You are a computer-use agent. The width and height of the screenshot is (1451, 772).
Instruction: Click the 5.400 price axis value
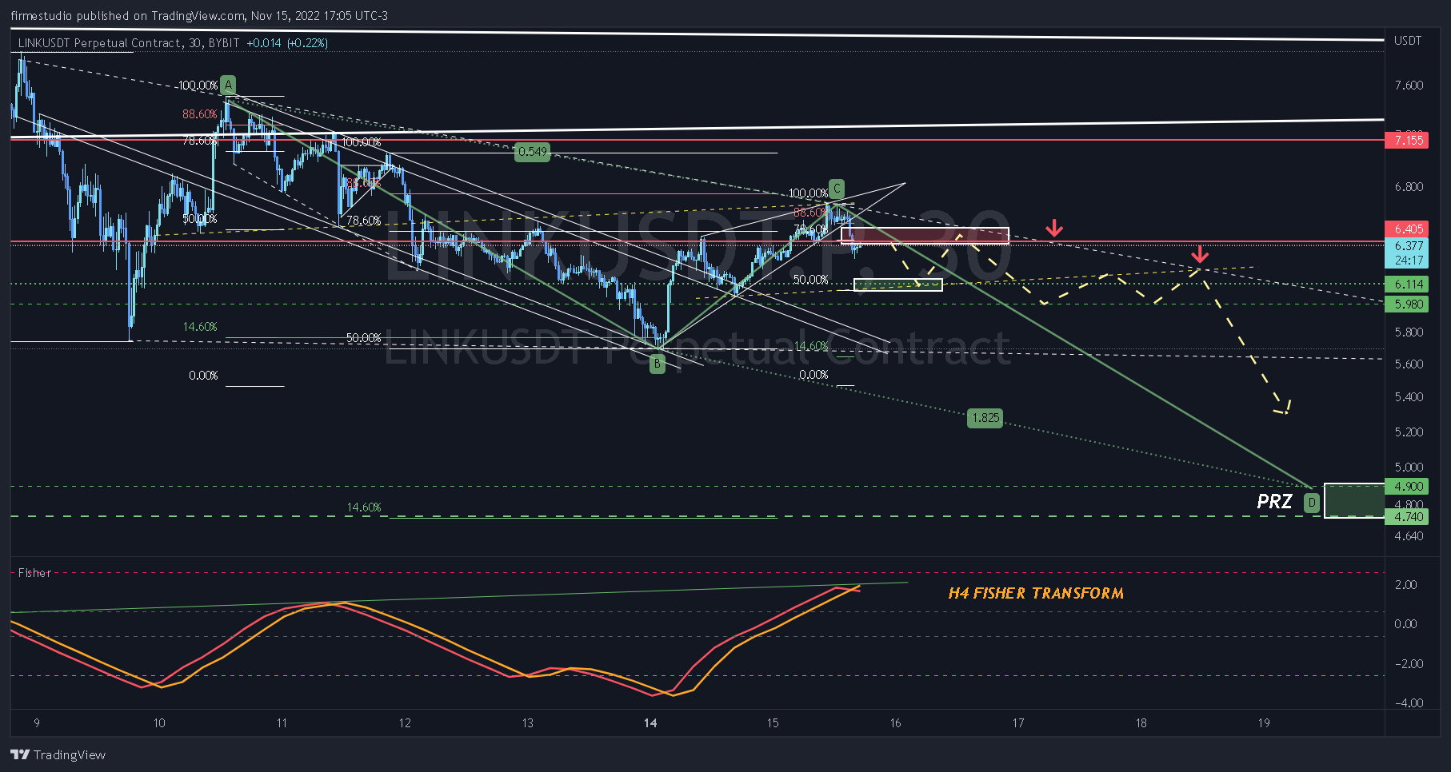coord(1409,397)
